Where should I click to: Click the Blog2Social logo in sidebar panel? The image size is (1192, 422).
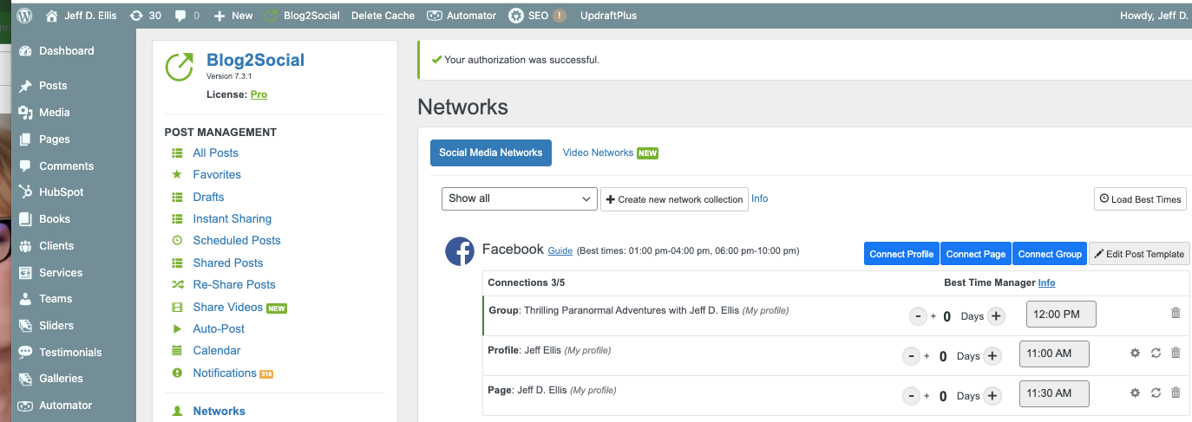coord(180,67)
